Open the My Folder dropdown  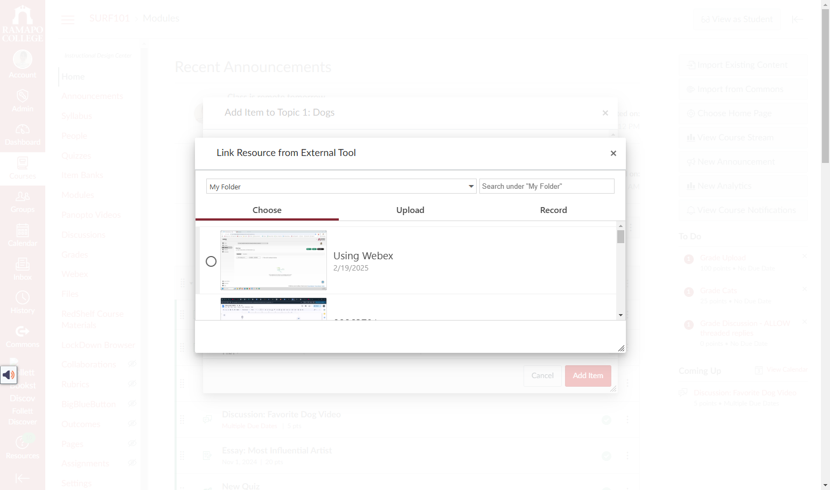(341, 187)
